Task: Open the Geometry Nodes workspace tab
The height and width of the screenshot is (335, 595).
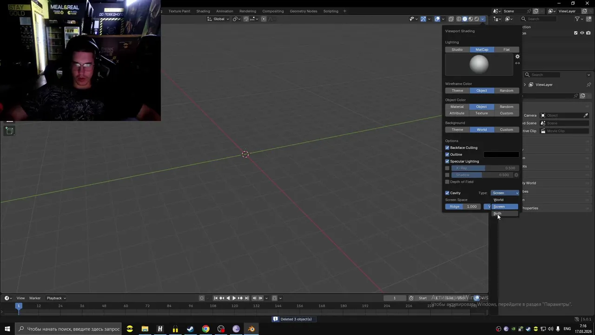Action: pyautogui.click(x=304, y=11)
